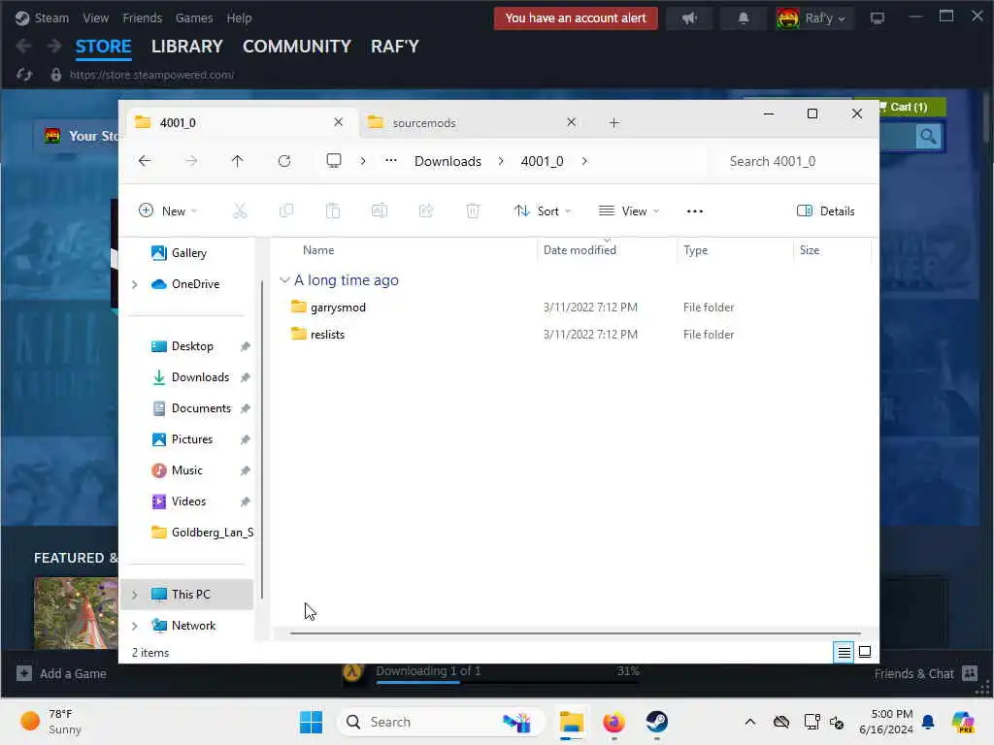
Task: Open Firefox from the taskbar
Action: (x=613, y=722)
